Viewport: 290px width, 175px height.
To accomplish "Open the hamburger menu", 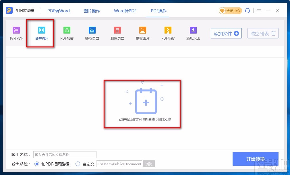I will pyautogui.click(x=259, y=11).
